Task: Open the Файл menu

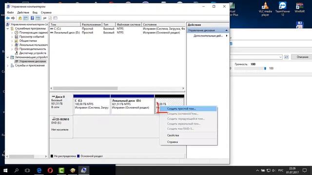Action: (x=10, y=12)
